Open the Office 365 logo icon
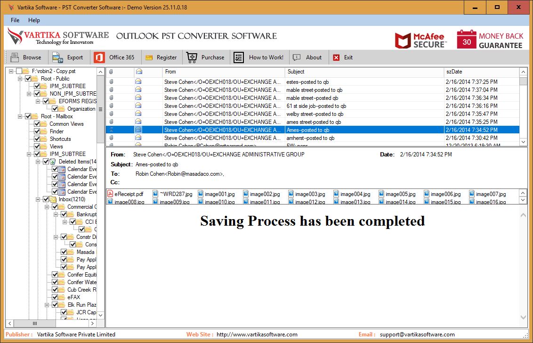The image size is (533, 343). pos(99,57)
